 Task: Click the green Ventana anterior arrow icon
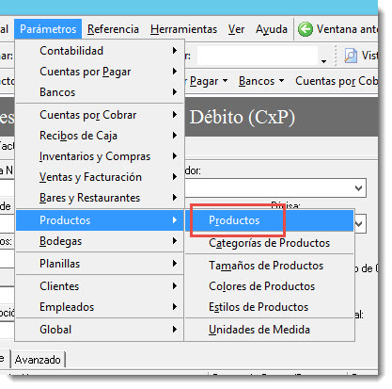coord(305,29)
